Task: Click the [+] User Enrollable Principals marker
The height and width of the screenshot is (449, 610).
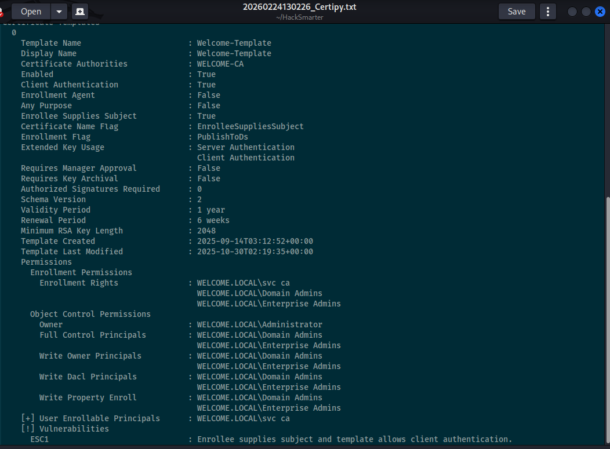Action: (26, 418)
